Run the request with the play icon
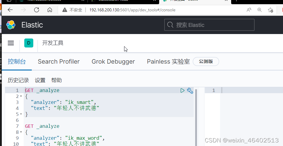The height and width of the screenshot is (146, 283). 183,90
